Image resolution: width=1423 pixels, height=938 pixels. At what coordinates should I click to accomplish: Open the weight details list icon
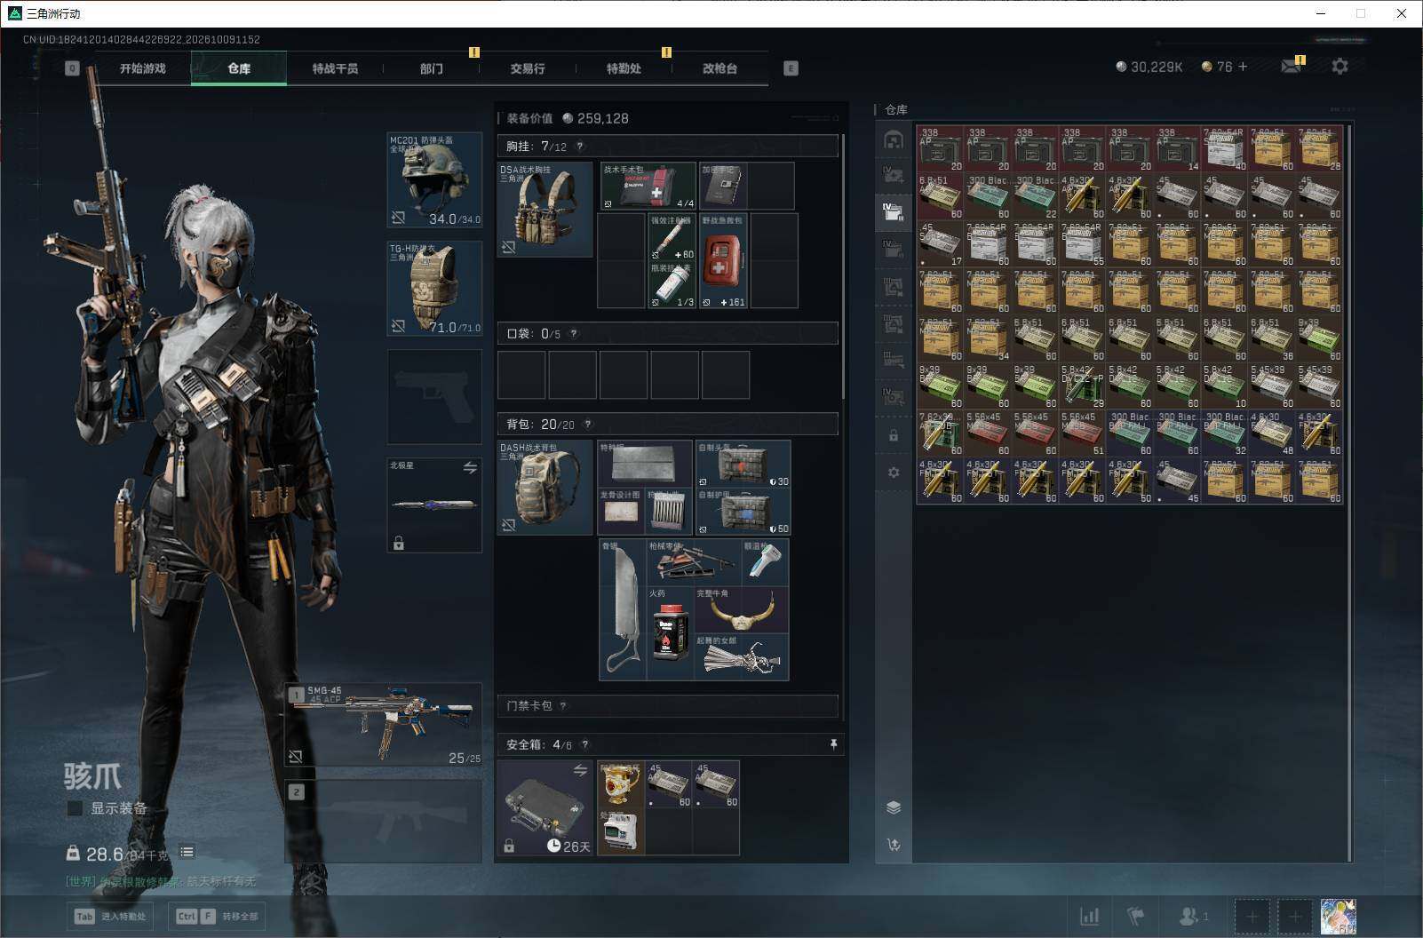[x=187, y=852]
